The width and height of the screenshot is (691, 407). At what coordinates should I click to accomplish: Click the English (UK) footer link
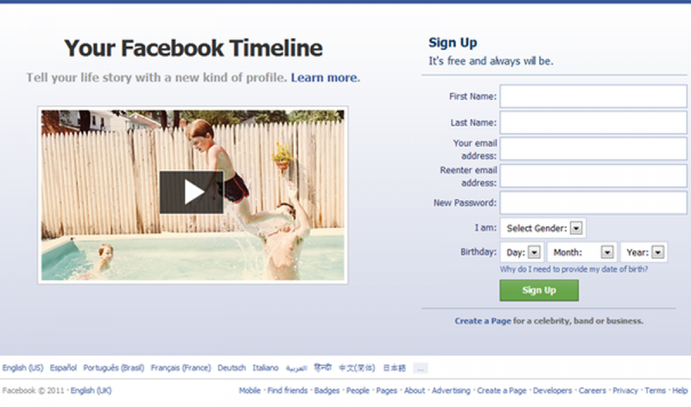click(x=91, y=390)
